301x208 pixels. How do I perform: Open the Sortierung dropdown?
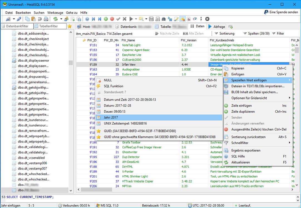pos(225,34)
